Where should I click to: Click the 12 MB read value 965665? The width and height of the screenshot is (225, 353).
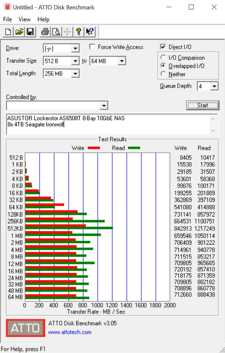tap(206, 263)
